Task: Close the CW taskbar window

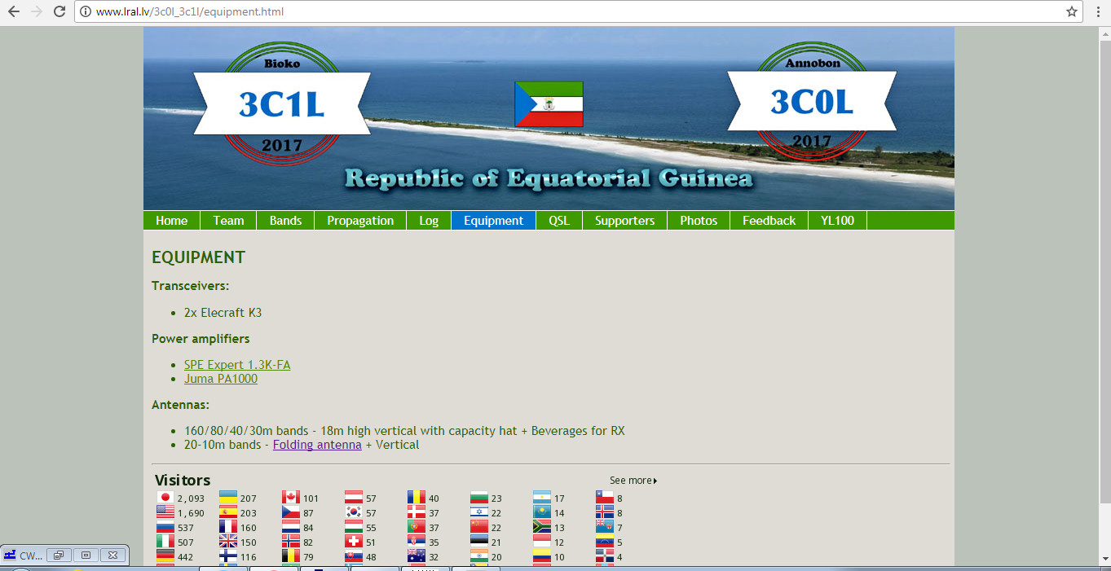Action: (x=112, y=555)
